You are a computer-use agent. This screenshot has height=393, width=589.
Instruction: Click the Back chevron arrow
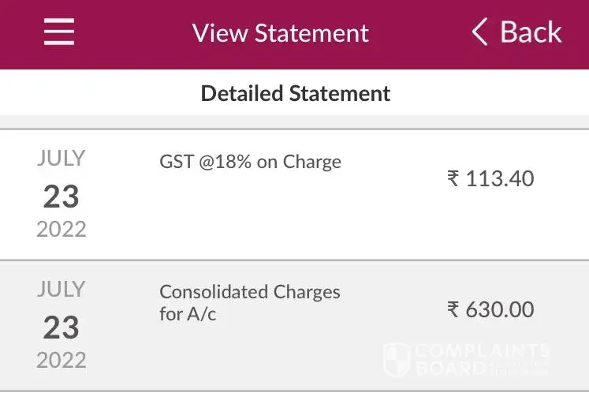click(479, 32)
